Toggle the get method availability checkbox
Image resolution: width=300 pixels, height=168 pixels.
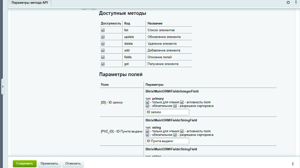103,64
